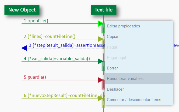The image size is (179, 112).
Task: Select 'Renombrar variables' option
Action: [x=125, y=79]
